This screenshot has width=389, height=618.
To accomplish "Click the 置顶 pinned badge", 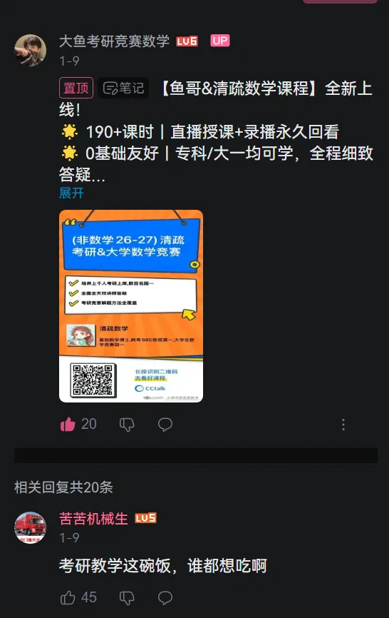I will click(76, 88).
